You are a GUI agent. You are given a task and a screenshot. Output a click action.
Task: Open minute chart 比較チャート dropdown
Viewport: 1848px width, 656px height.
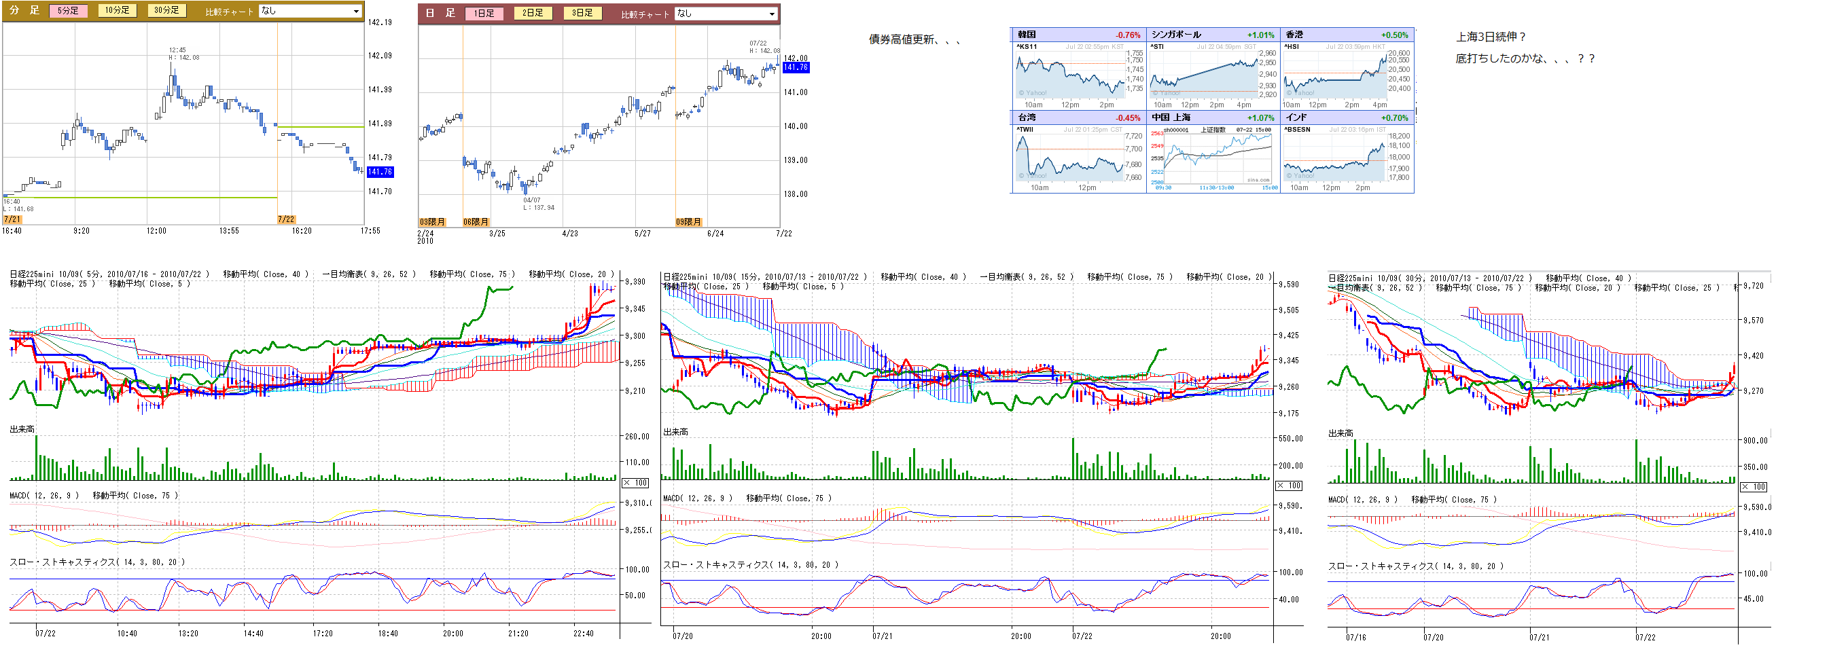pyautogui.click(x=310, y=12)
